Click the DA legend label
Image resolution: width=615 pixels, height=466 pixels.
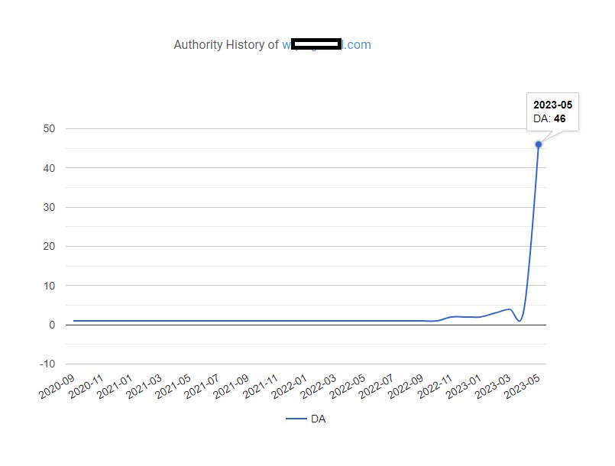click(319, 419)
